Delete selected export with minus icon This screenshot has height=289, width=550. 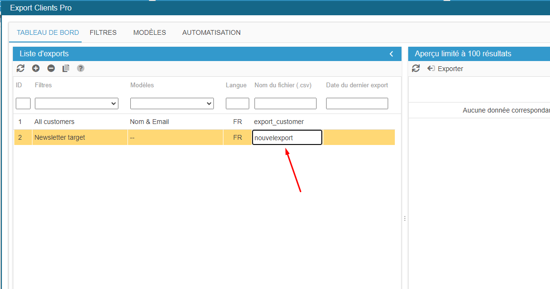coord(51,68)
